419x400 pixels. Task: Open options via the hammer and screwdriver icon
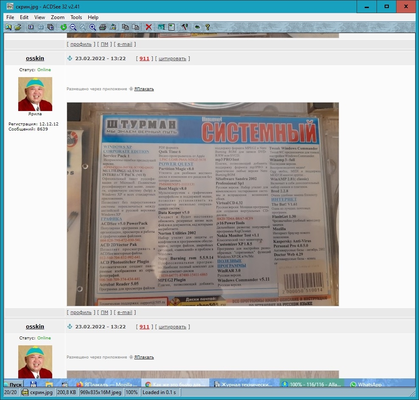pos(184,27)
